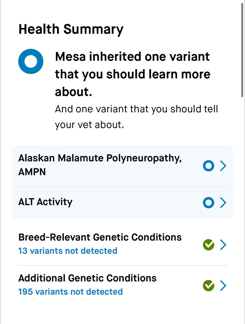
Task: Tap the Additional Genetic Conditions title
Action: 87,278
